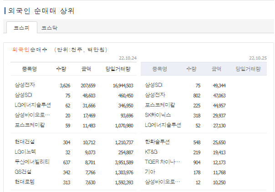Select the 10,250 amount value
This screenshot has width=275, height=192.
click(219, 182)
